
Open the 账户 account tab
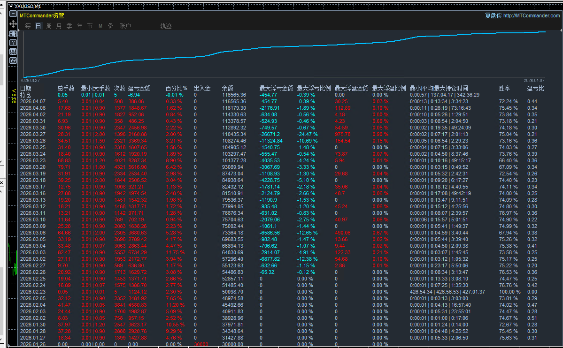click(125, 26)
